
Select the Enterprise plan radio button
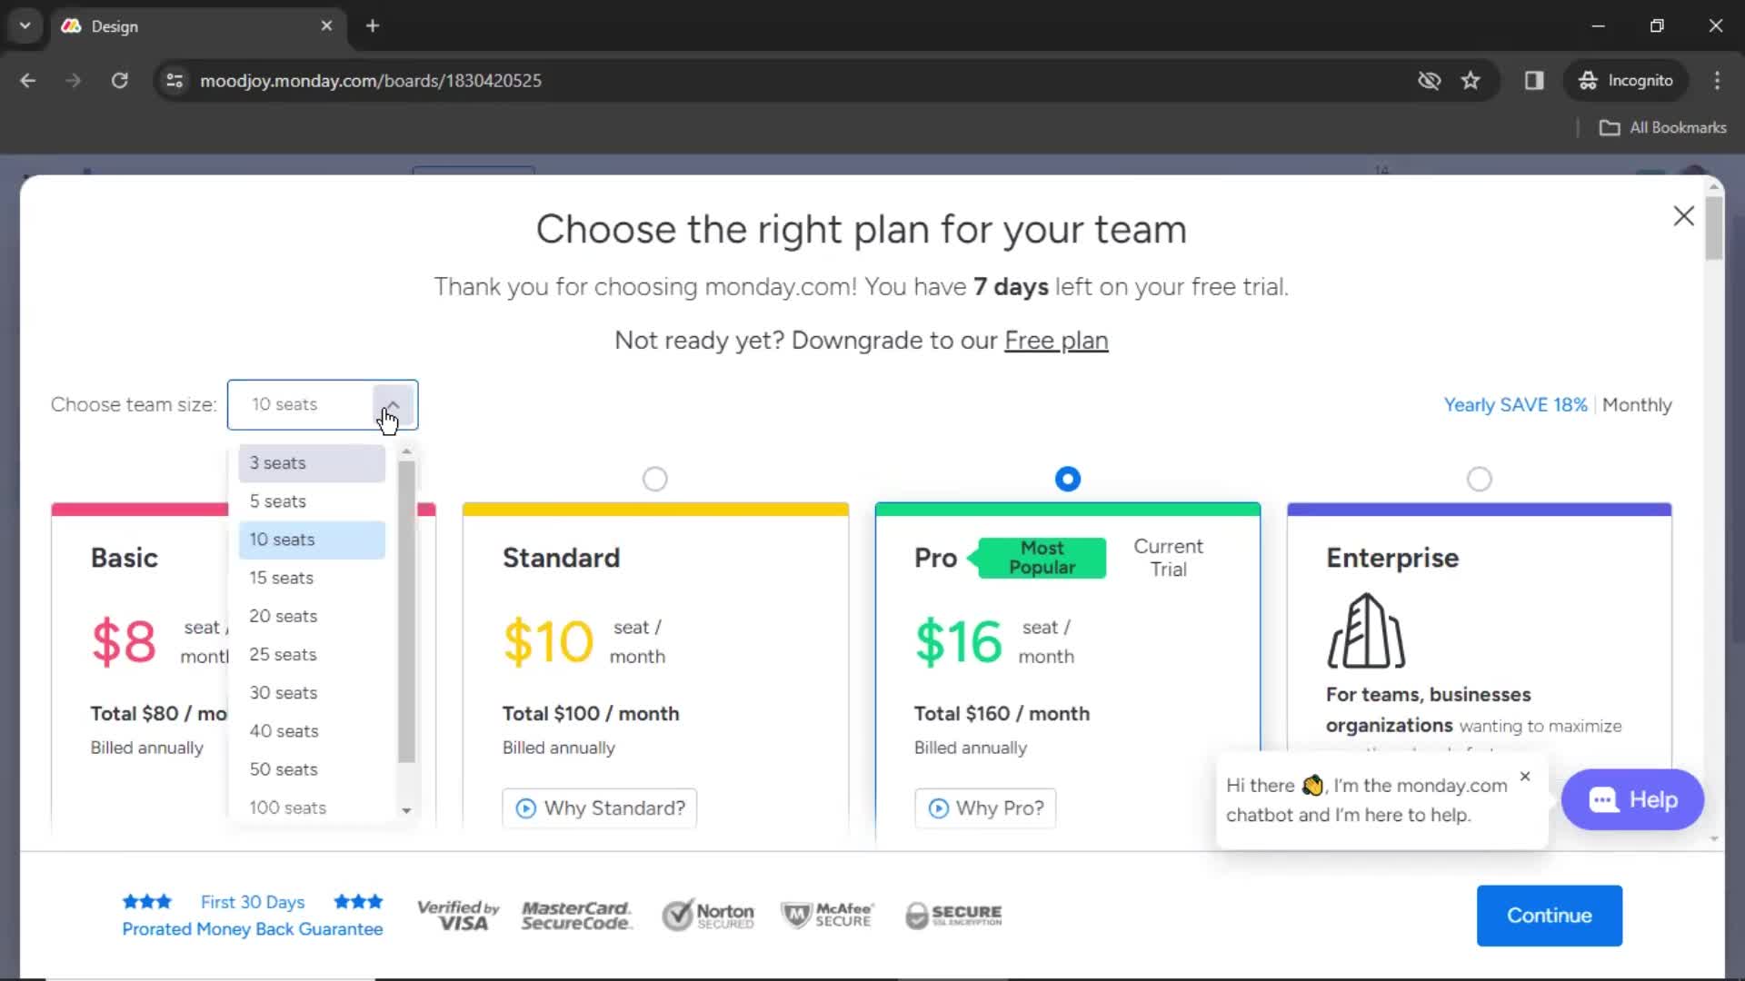pos(1479,478)
